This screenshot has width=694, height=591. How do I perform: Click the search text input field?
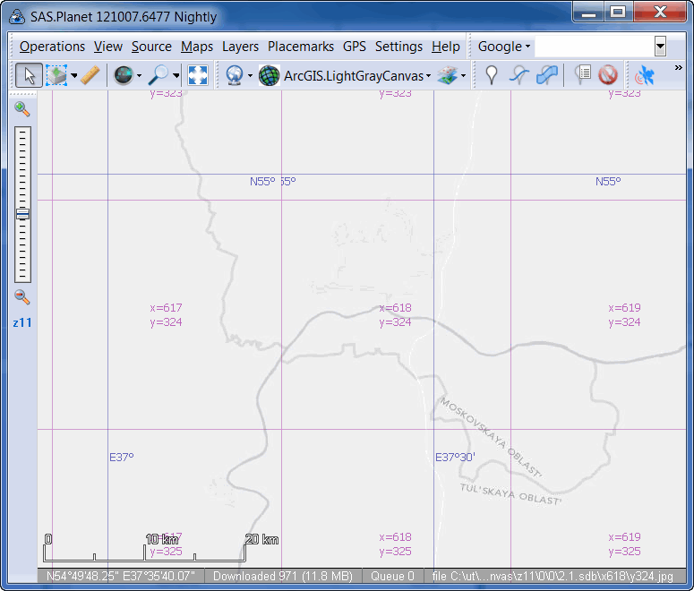[594, 47]
